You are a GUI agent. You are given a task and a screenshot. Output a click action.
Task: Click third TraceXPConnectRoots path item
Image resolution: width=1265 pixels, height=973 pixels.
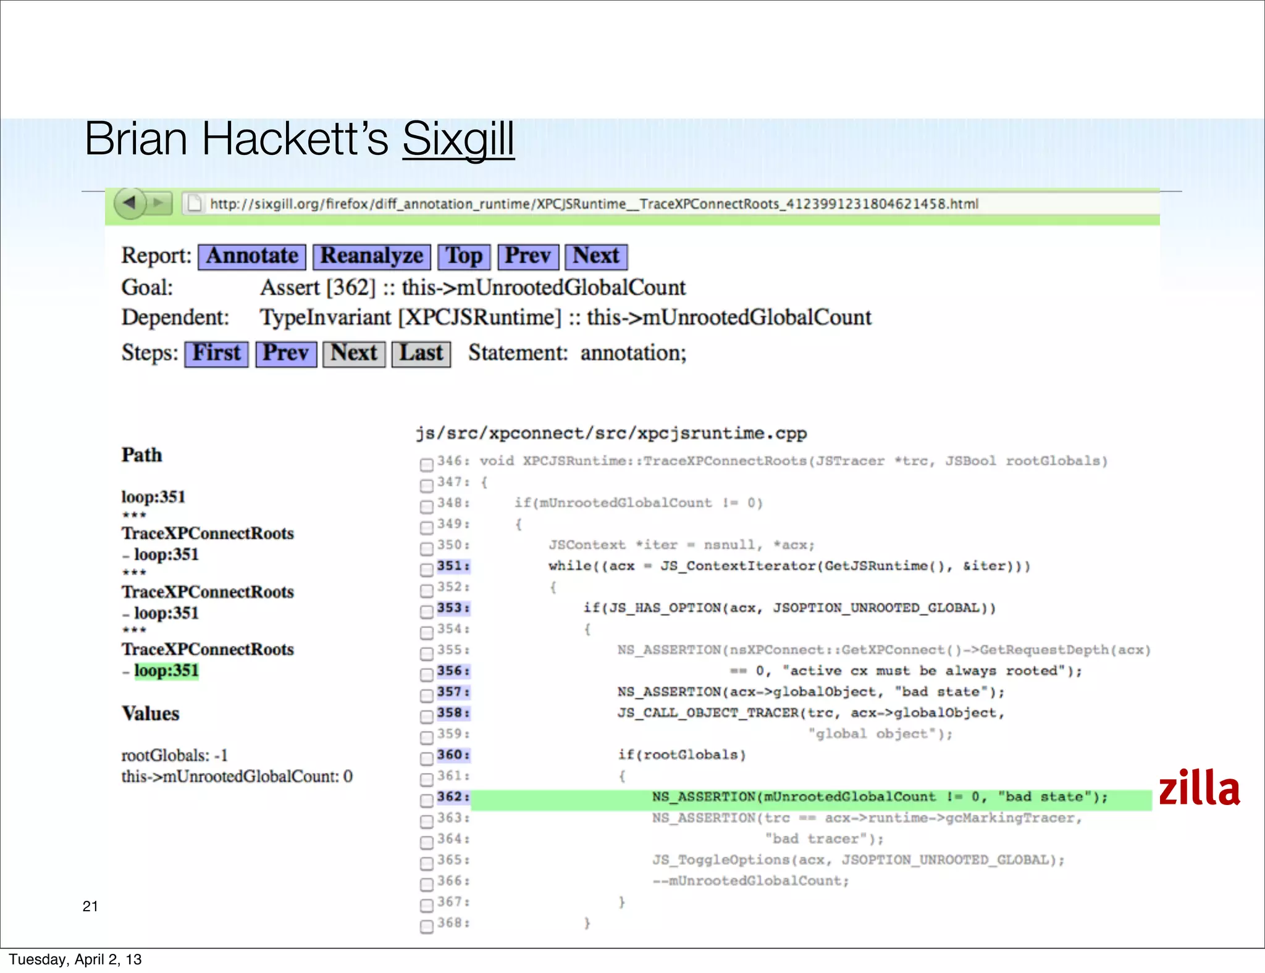click(x=208, y=649)
